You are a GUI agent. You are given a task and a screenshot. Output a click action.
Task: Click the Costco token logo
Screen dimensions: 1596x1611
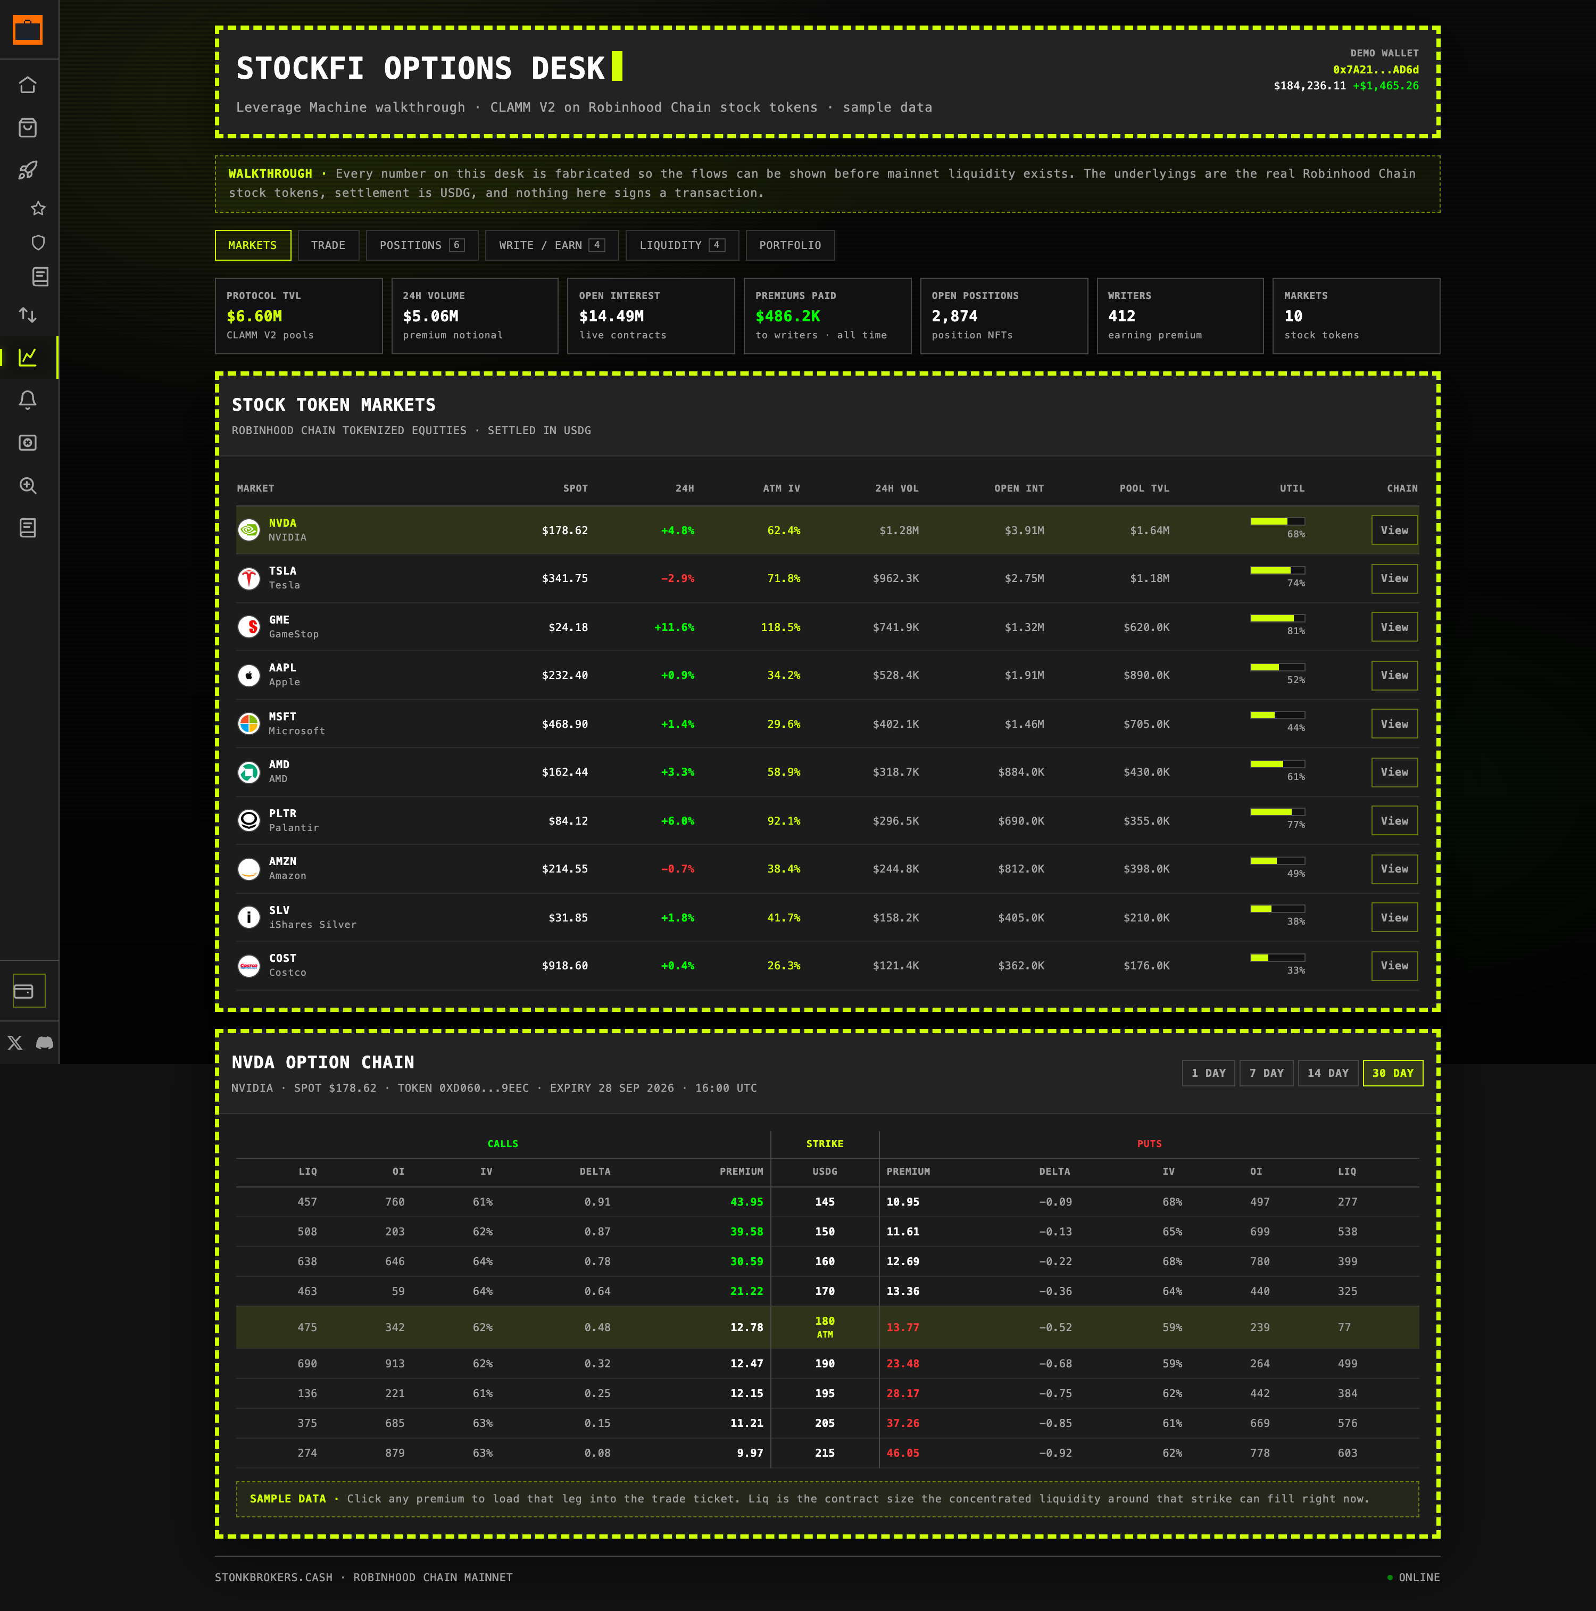[250, 966]
